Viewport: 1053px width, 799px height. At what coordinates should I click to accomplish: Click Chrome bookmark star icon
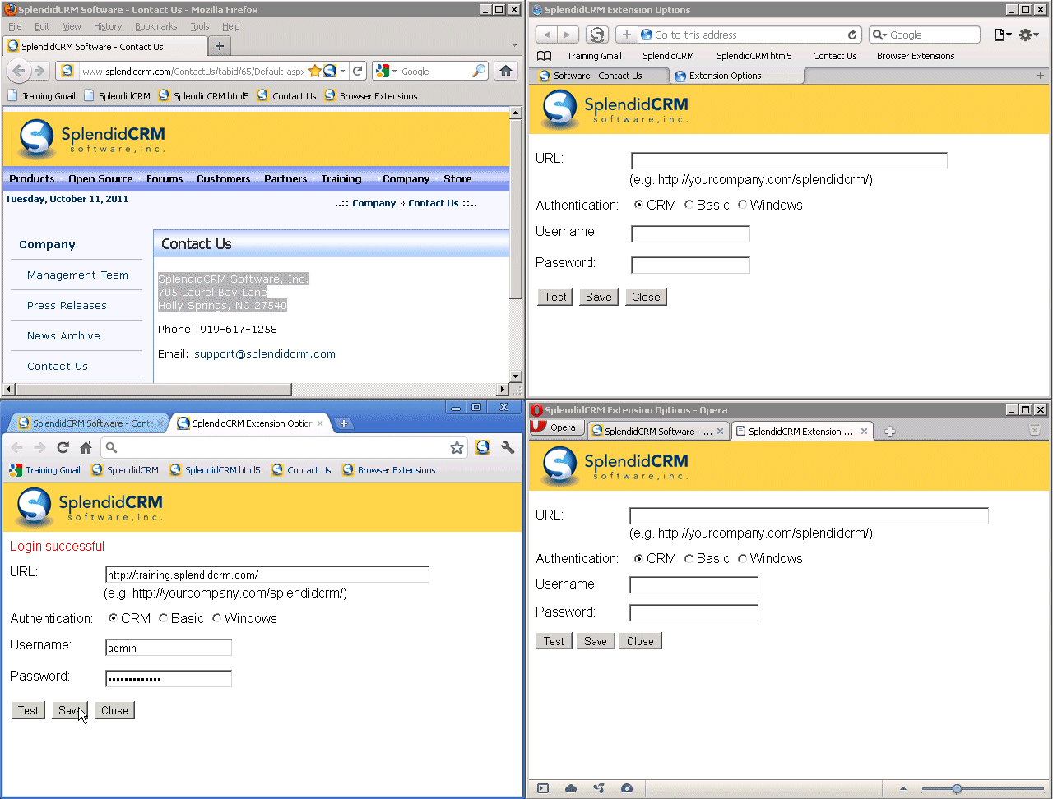[x=457, y=447]
